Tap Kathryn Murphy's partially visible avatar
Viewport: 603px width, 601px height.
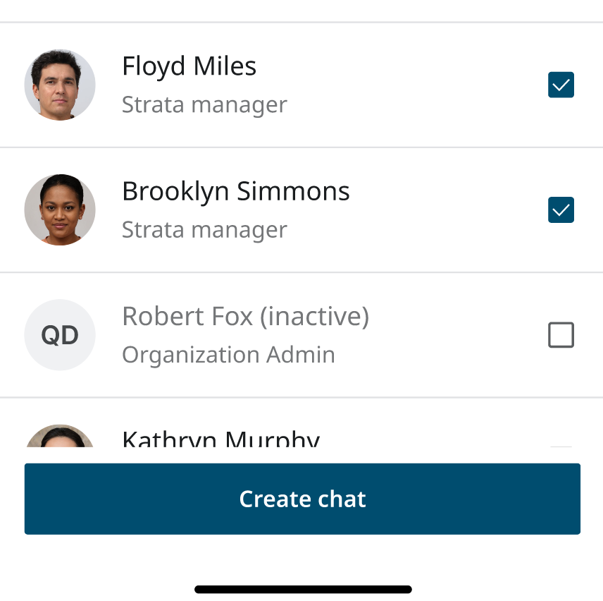tap(60, 436)
